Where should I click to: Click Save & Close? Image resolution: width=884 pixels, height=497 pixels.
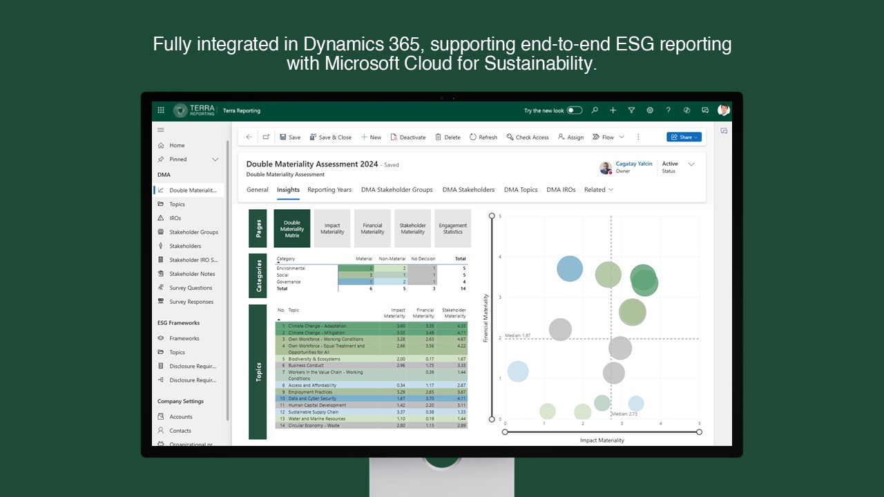point(330,137)
